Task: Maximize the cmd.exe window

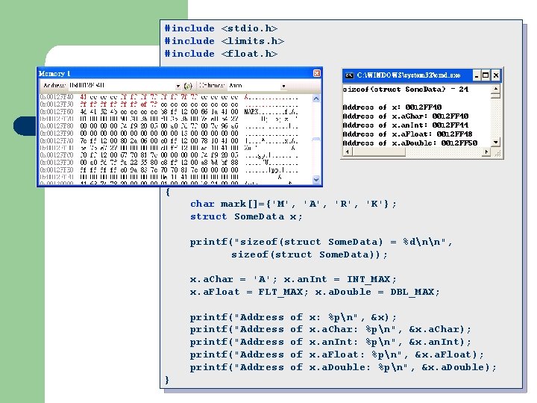Action: coord(486,75)
